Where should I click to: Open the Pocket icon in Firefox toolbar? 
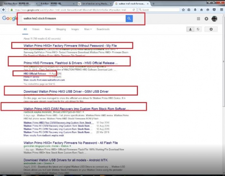[x=214, y=10]
